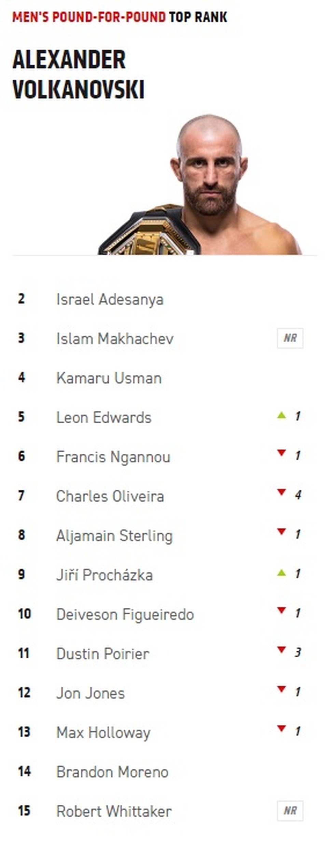Select Jon Jones in the ranking list
Screen dimensions: 336x855
pos(90,693)
